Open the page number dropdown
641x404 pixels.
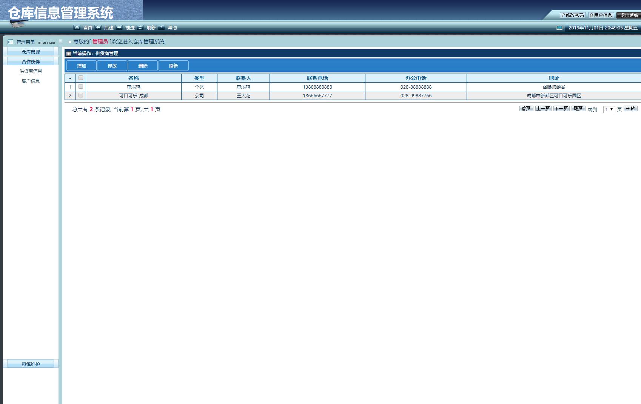pyautogui.click(x=609, y=109)
